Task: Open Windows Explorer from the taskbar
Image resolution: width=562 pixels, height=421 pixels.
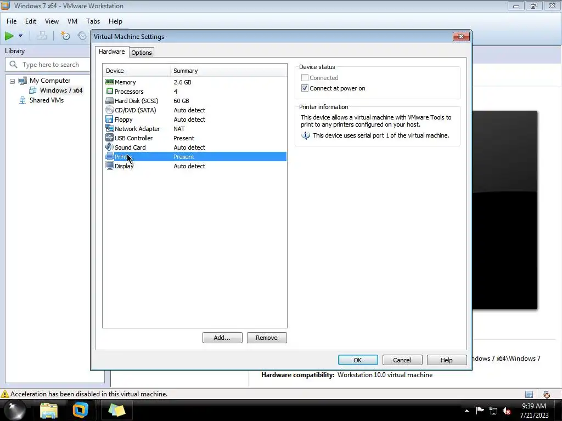Action: click(x=49, y=410)
